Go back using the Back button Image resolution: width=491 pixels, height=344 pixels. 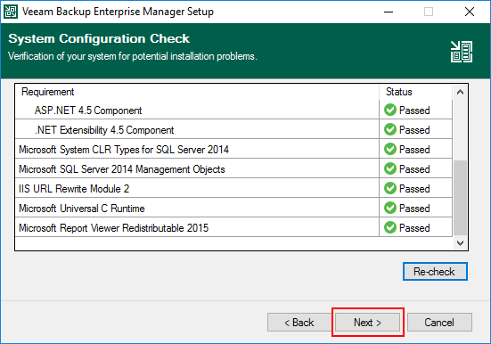pos(299,322)
